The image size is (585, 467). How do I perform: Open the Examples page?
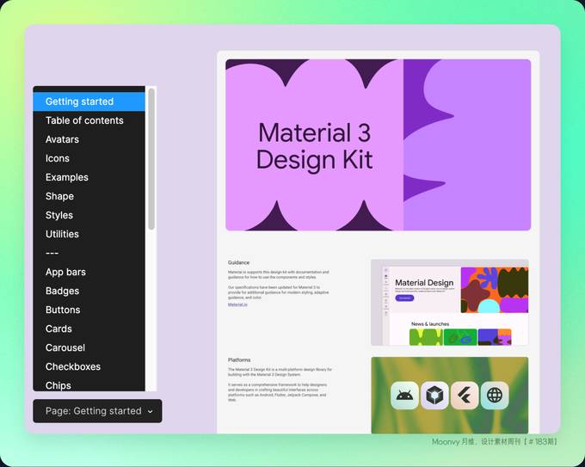[x=89, y=177]
